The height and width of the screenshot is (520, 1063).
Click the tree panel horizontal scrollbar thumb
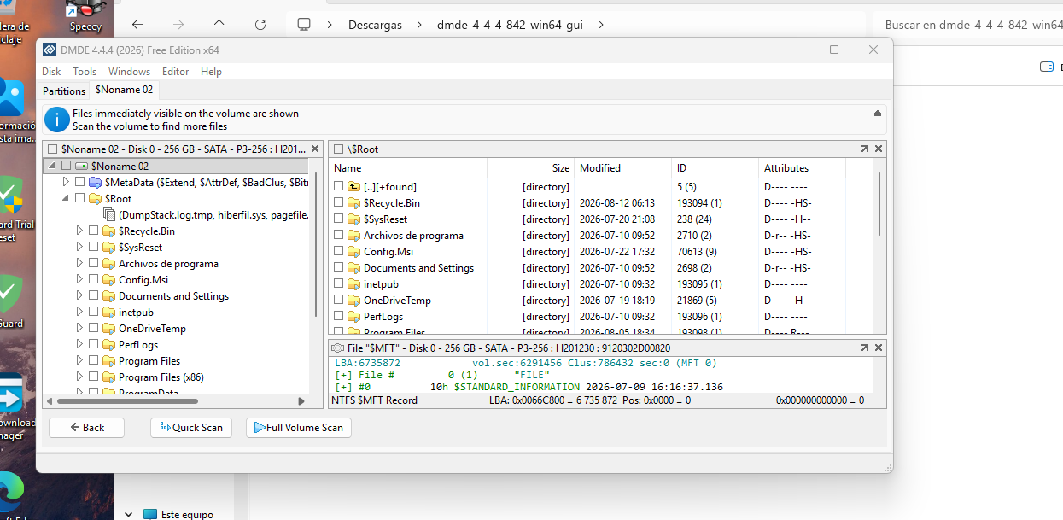click(x=126, y=400)
